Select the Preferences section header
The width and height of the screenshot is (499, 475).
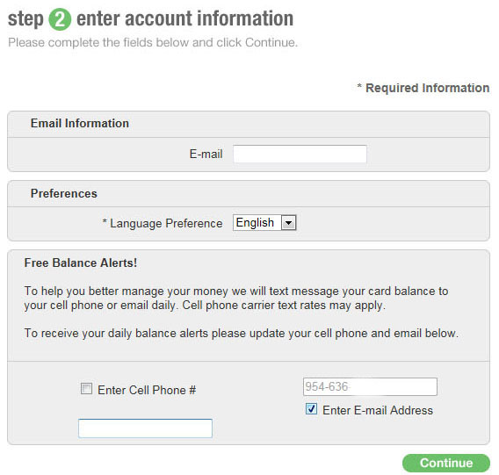click(64, 193)
